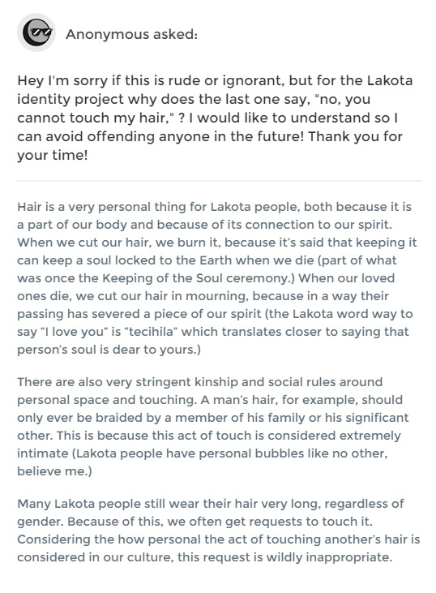The image size is (436, 593).
Task: Click the paragraph beginning "There are also very stringent"
Action: click(212, 426)
